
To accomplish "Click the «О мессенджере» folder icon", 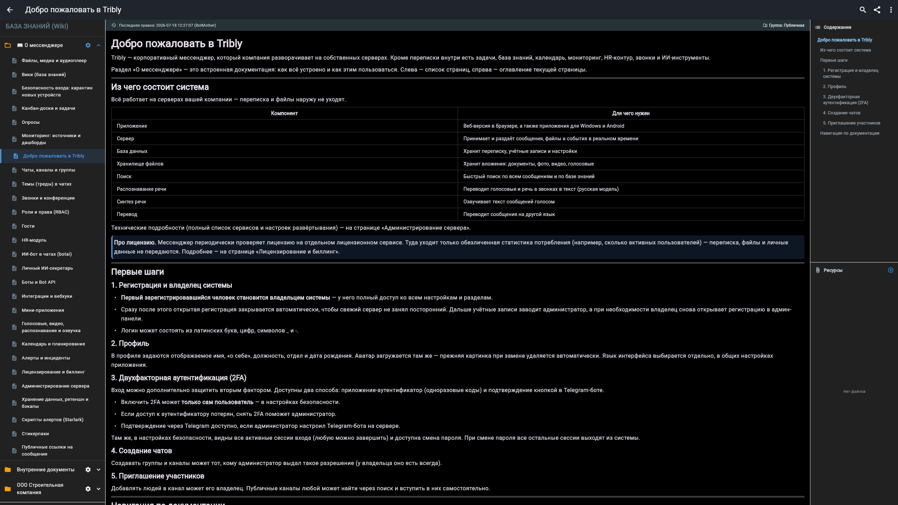I will pos(8,45).
